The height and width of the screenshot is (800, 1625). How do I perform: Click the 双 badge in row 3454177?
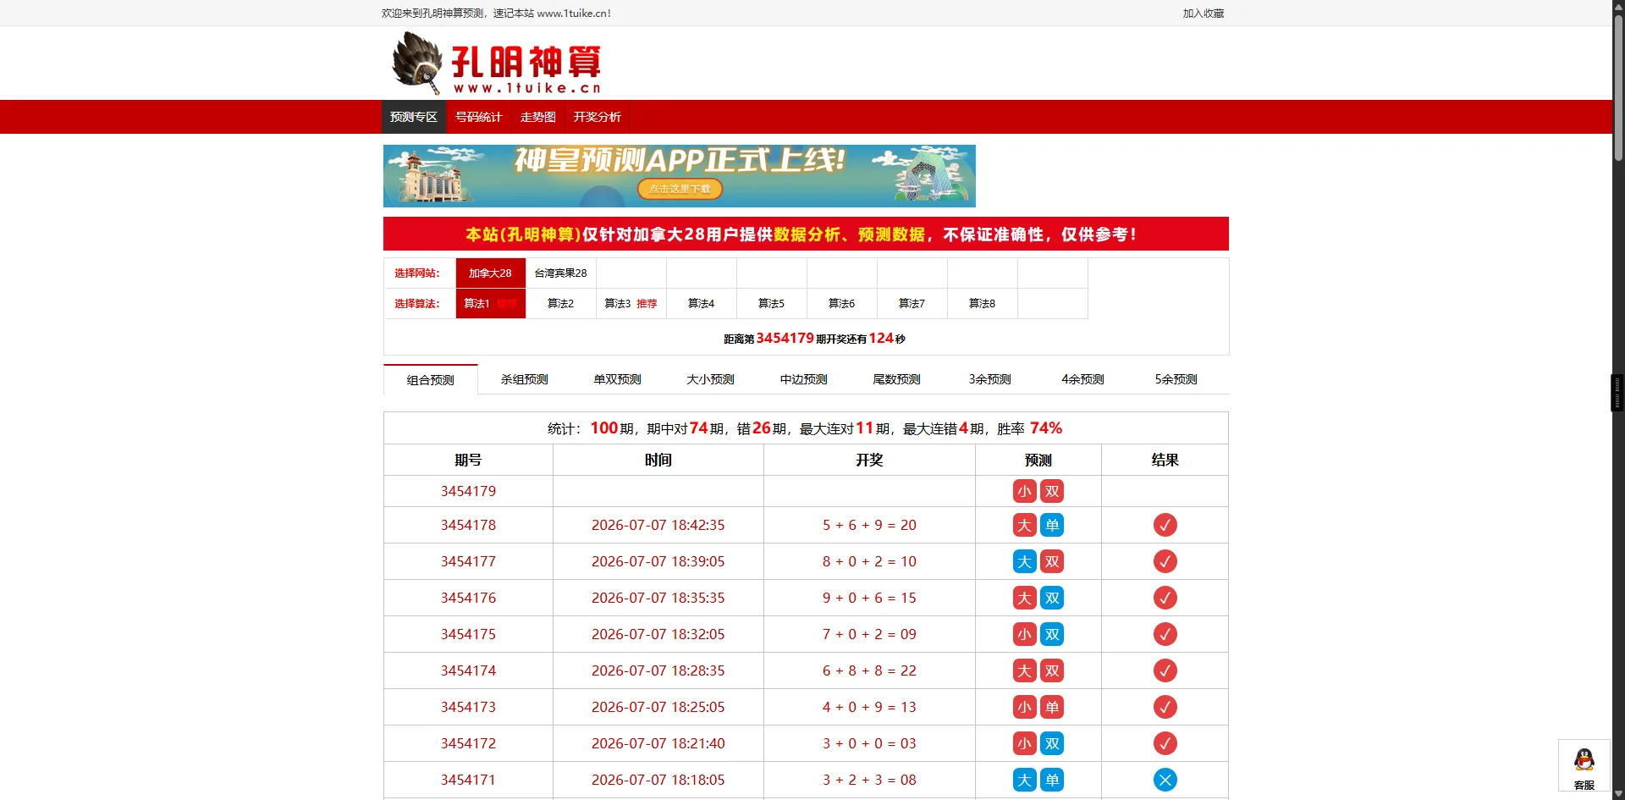click(x=1052, y=561)
